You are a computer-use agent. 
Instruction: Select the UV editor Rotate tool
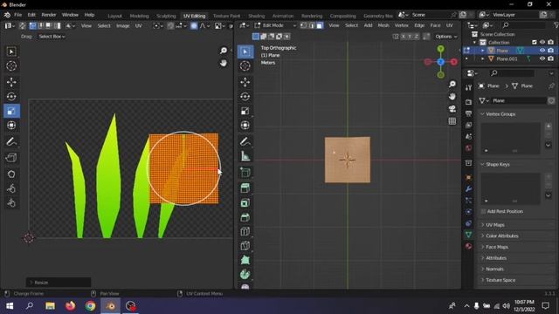click(x=11, y=97)
